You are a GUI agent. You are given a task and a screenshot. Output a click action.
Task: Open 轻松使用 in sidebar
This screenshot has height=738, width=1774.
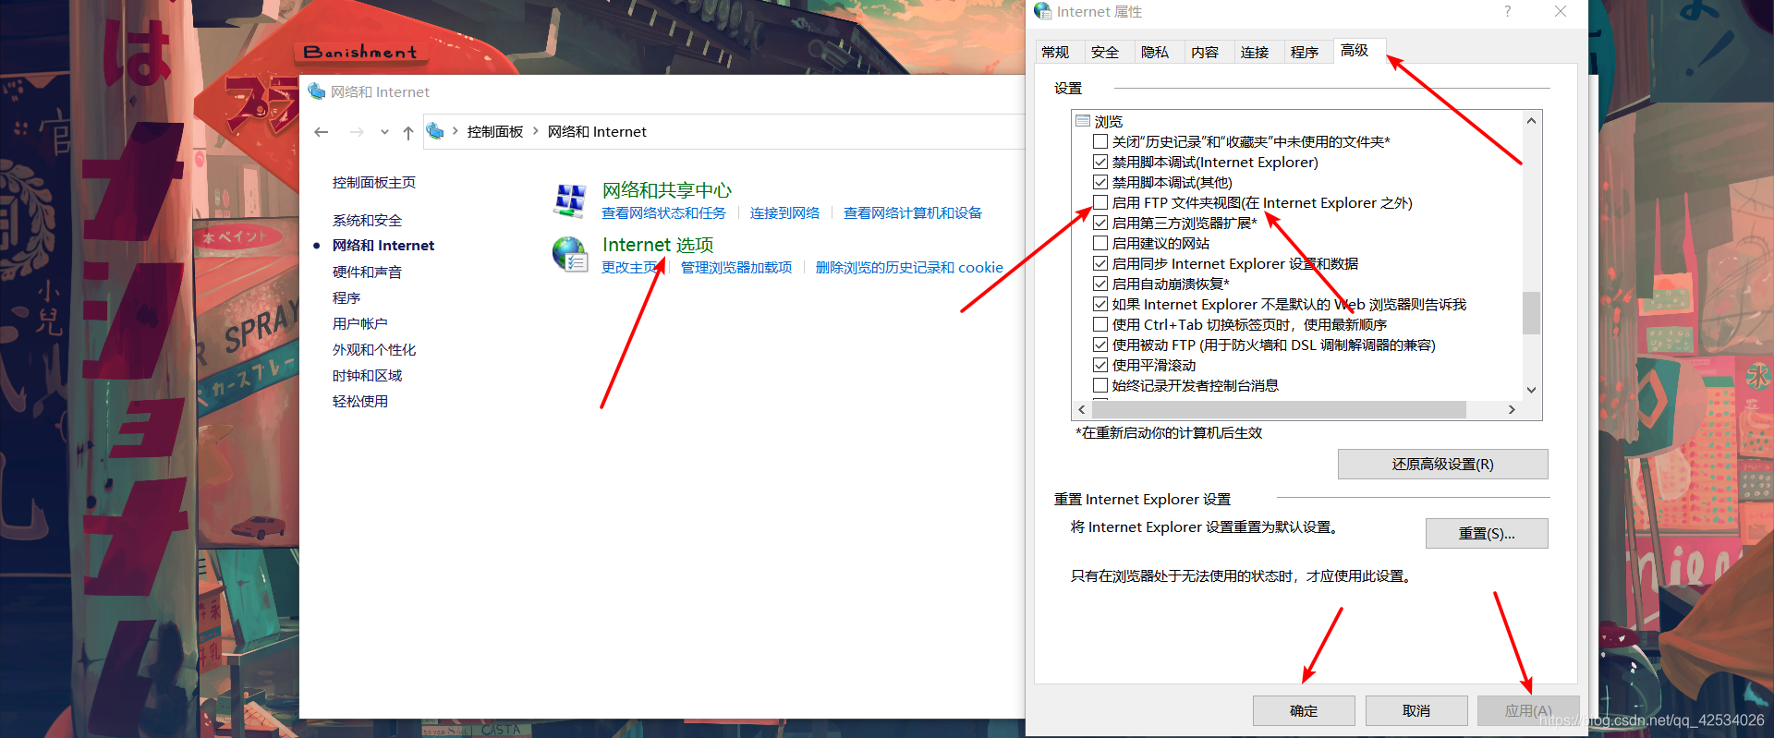pyautogui.click(x=360, y=402)
